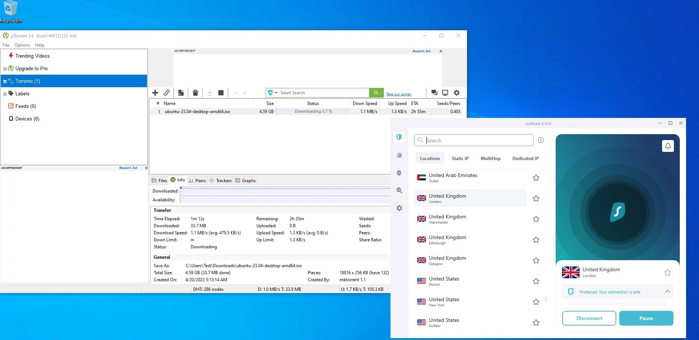Switch to the Peers tab
The image size is (699, 340).
click(197, 180)
